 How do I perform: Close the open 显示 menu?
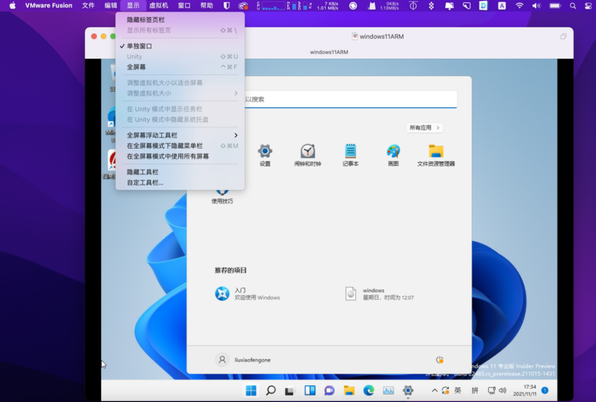(133, 6)
